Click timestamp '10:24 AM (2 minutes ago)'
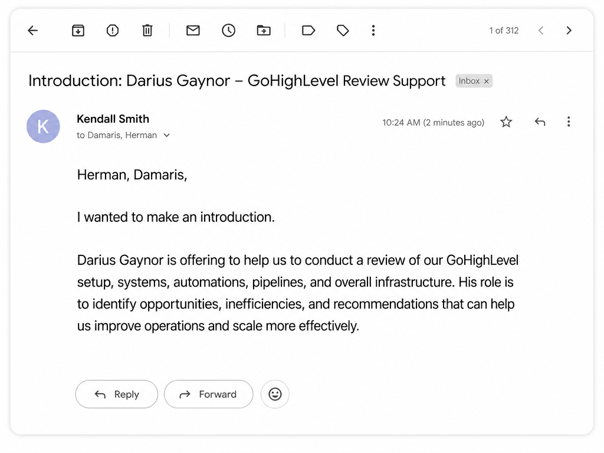604x453 pixels. click(x=433, y=123)
